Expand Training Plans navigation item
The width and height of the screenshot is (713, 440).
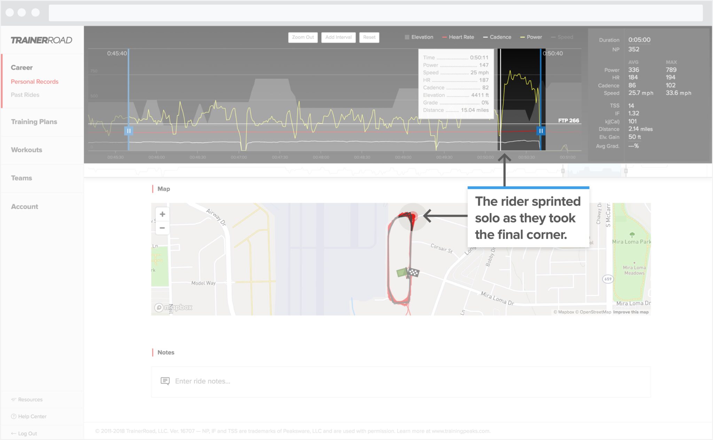point(34,121)
